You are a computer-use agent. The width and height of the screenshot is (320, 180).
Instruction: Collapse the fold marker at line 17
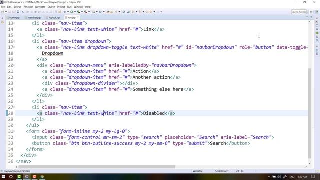point(14,47)
